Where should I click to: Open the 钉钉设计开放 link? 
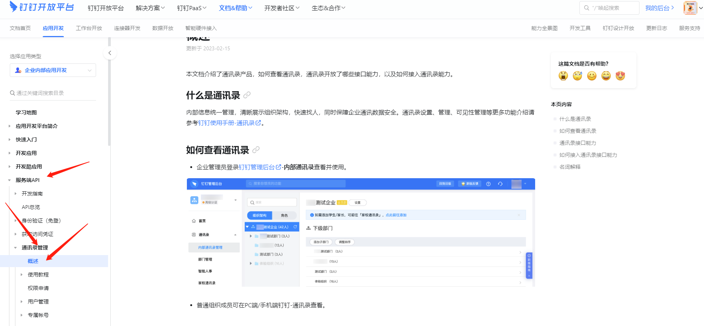(618, 28)
